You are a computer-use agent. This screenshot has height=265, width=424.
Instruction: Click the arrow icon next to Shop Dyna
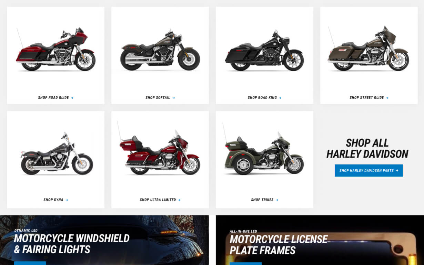click(67, 200)
